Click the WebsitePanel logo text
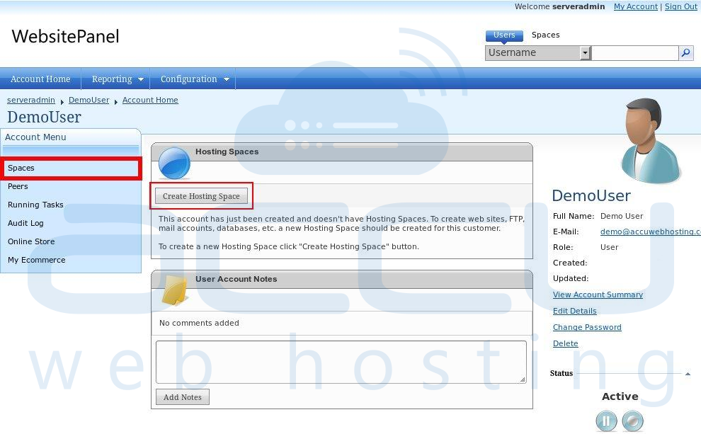 [x=65, y=36]
